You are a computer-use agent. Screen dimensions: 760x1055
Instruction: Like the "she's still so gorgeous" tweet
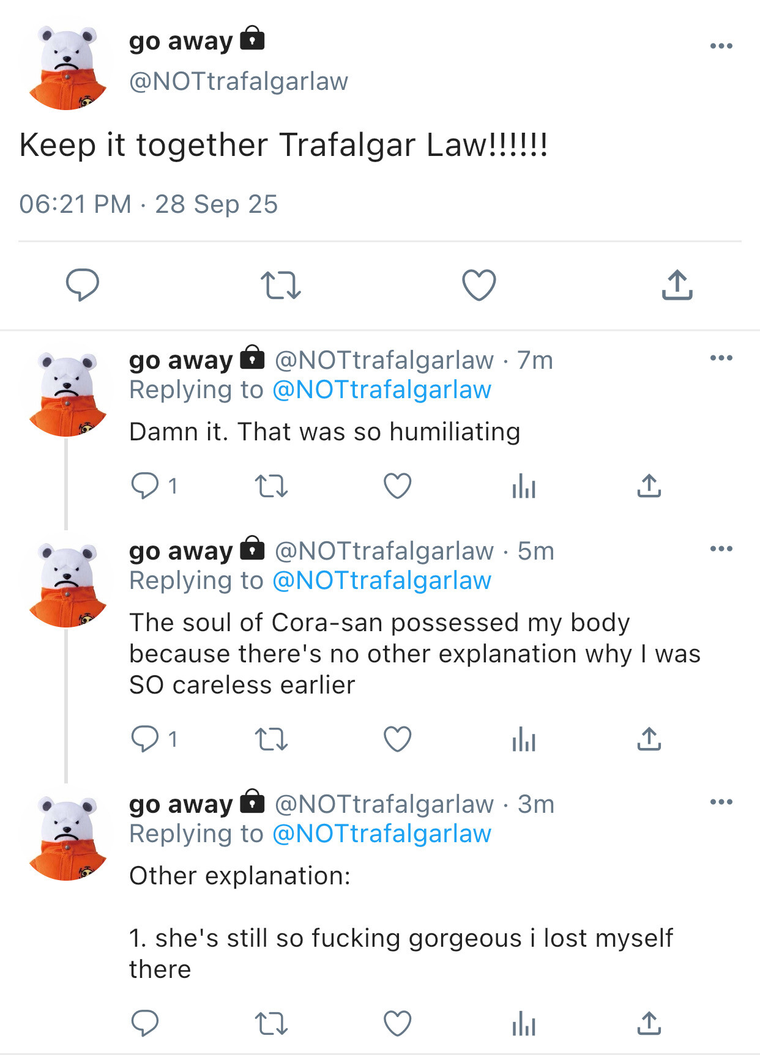point(398,1023)
